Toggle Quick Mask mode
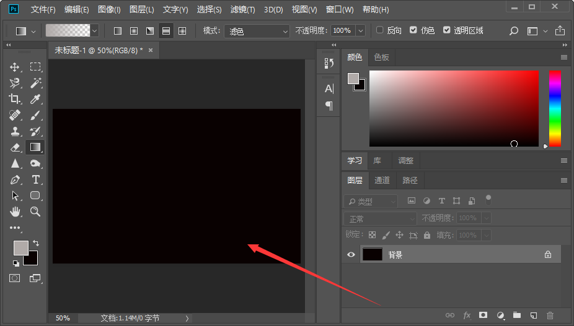This screenshot has height=326, width=574. coord(15,278)
